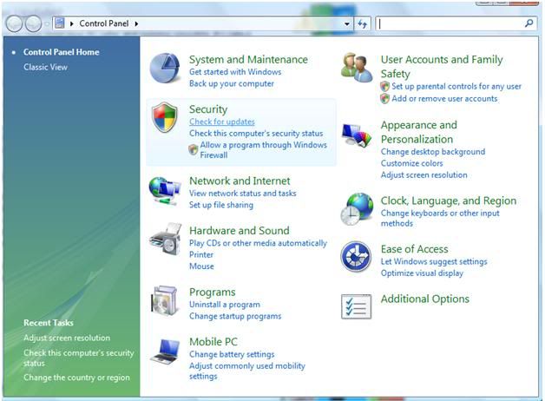Open Network and Internet heading

pyautogui.click(x=240, y=181)
